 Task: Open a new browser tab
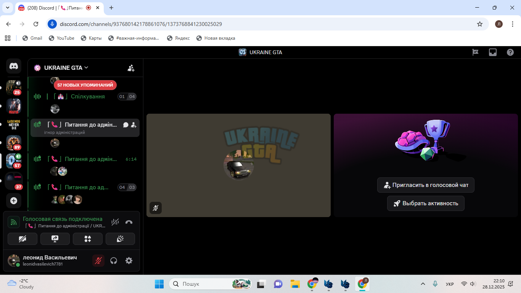[111, 8]
